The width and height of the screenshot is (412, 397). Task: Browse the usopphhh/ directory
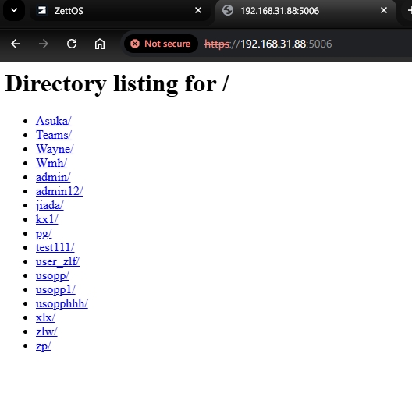[62, 303]
